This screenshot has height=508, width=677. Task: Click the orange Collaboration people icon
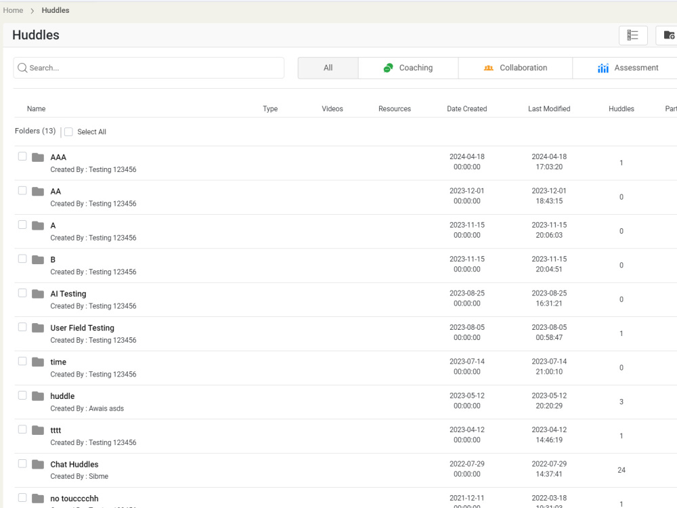click(488, 68)
